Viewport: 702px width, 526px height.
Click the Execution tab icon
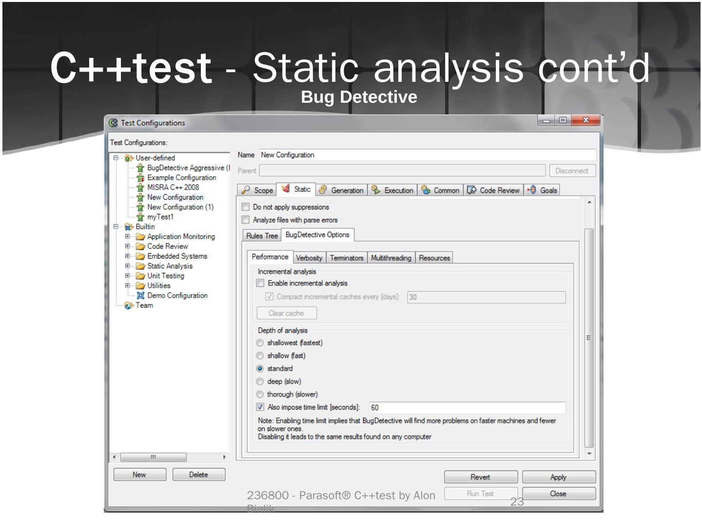[376, 190]
